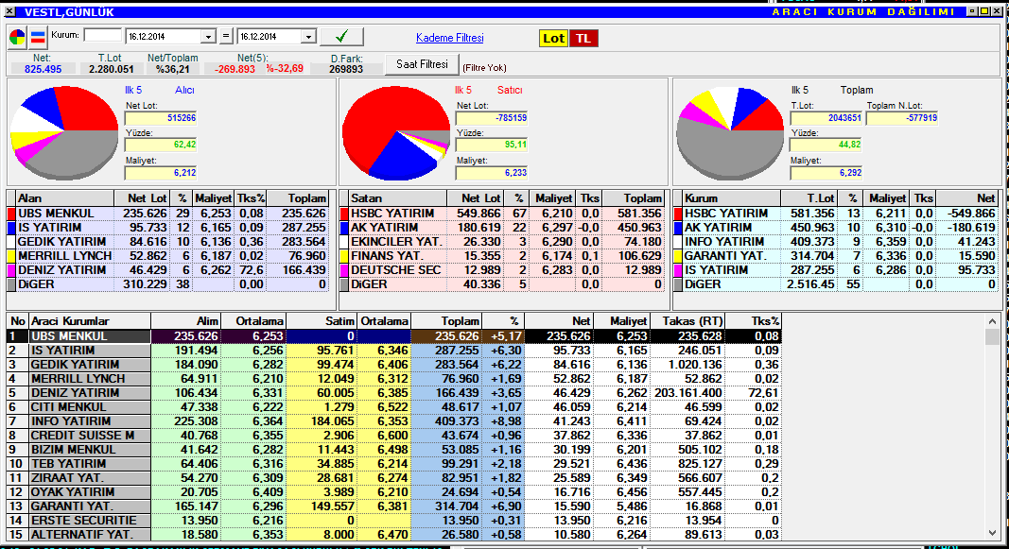Expand the end date dropdown

click(307, 37)
